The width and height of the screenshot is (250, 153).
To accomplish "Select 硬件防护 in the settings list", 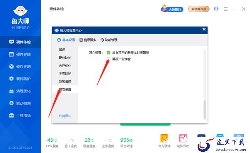I will pyautogui.click(x=65, y=58).
